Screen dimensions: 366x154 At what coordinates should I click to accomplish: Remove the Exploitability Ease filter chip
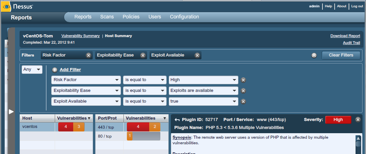click(143, 55)
